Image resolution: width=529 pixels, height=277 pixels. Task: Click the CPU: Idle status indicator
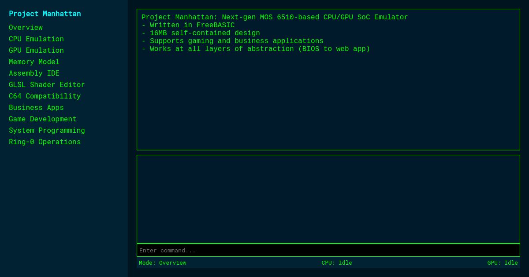[336, 262]
